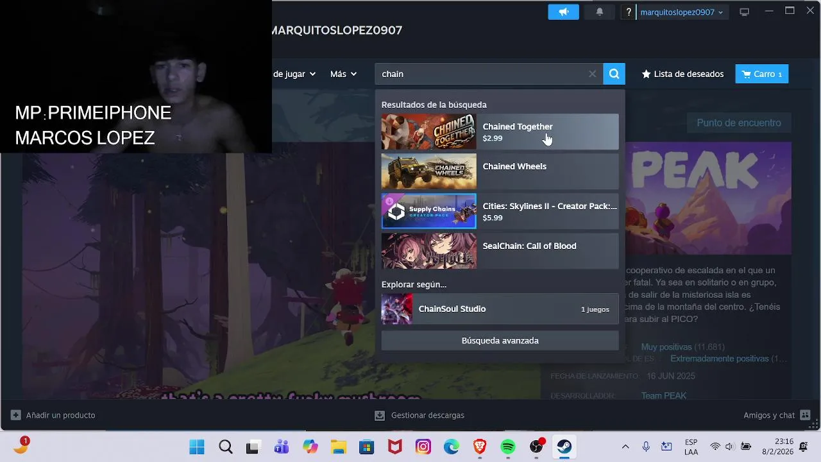Open the widgets icon with badge 1
This screenshot has width=821, height=462.
(21, 445)
